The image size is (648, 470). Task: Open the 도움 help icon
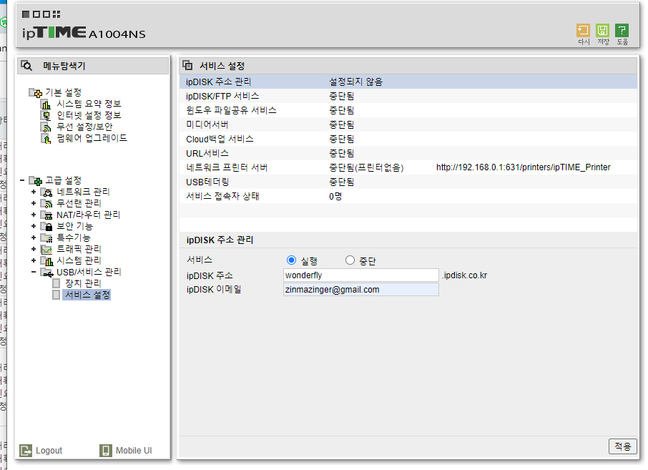click(x=622, y=31)
